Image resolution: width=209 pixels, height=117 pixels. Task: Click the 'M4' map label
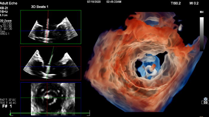coord(202,12)
